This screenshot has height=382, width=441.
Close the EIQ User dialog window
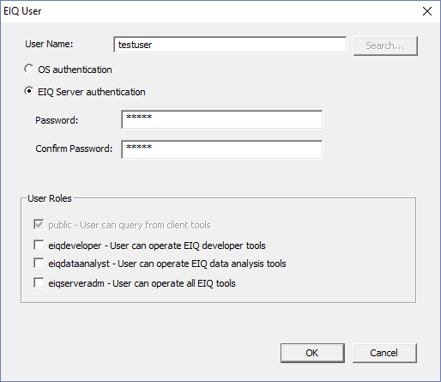click(427, 11)
